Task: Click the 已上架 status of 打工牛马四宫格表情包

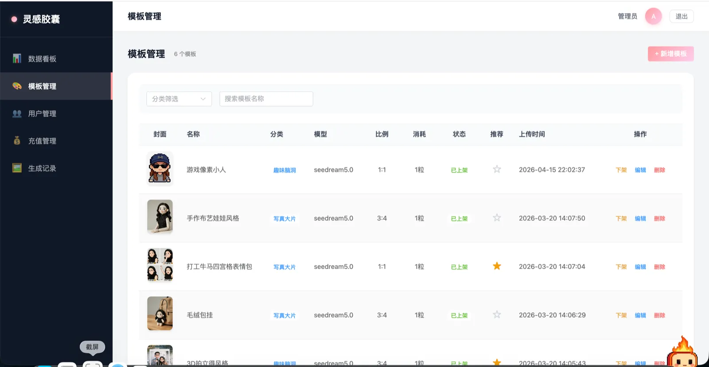Action: pyautogui.click(x=459, y=267)
